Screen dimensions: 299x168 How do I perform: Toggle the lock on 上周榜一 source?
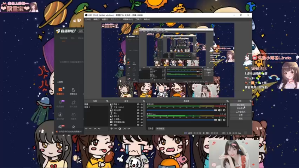[x=142, y=119]
